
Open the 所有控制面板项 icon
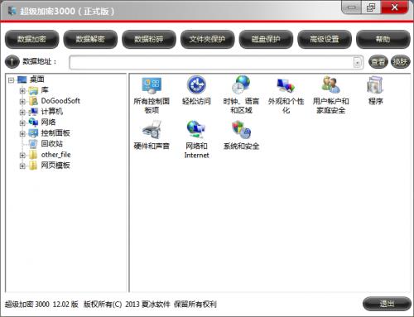coord(152,85)
